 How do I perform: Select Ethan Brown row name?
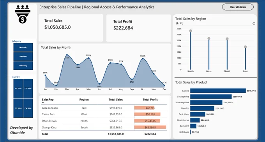(49, 121)
